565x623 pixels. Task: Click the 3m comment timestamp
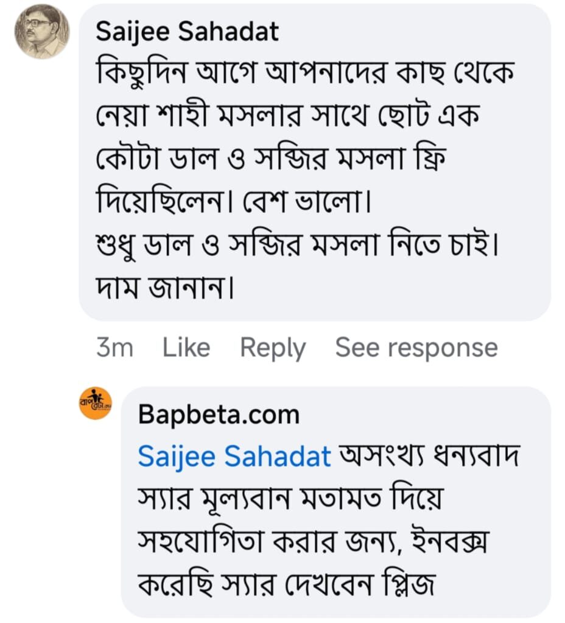tap(114, 347)
